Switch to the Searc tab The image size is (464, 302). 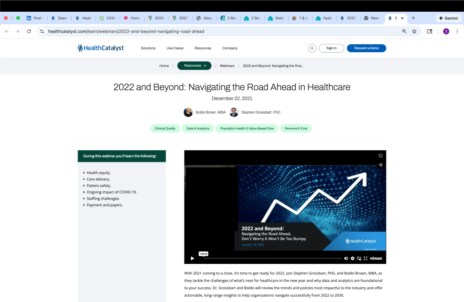(59, 18)
